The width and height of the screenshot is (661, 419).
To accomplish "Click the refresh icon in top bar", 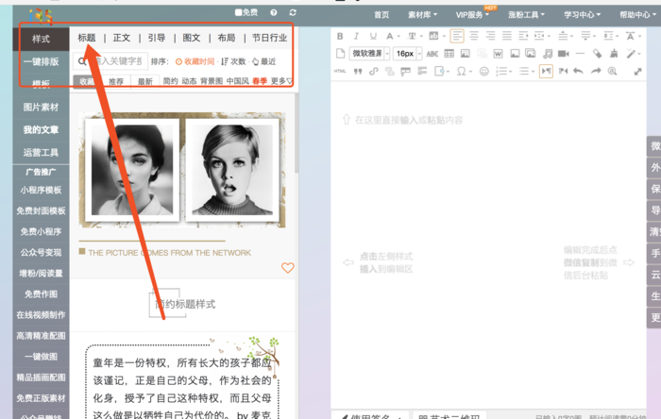I will (293, 12).
